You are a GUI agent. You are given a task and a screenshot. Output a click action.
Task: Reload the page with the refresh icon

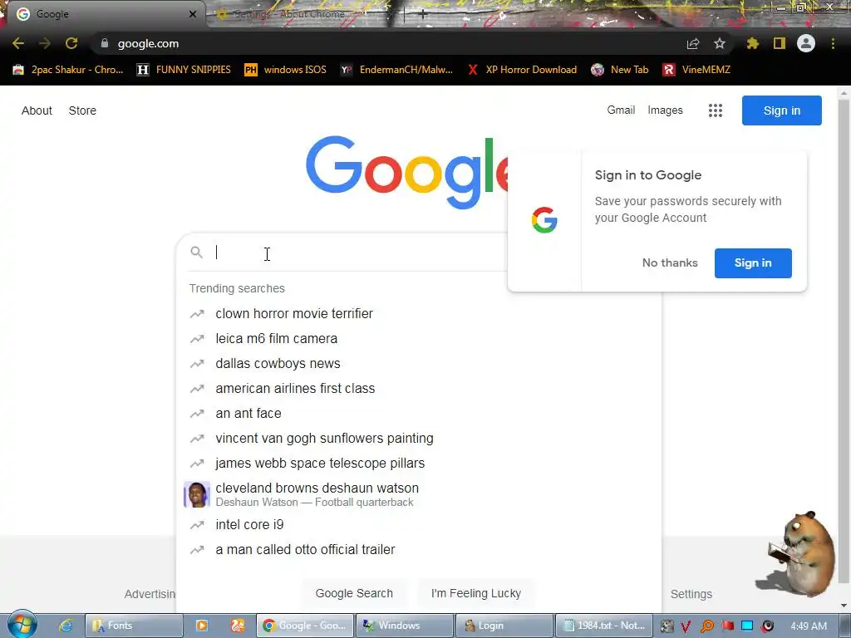coord(71,43)
